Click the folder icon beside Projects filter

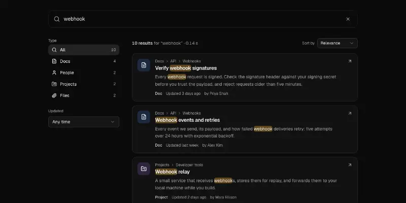pyautogui.click(x=54, y=84)
